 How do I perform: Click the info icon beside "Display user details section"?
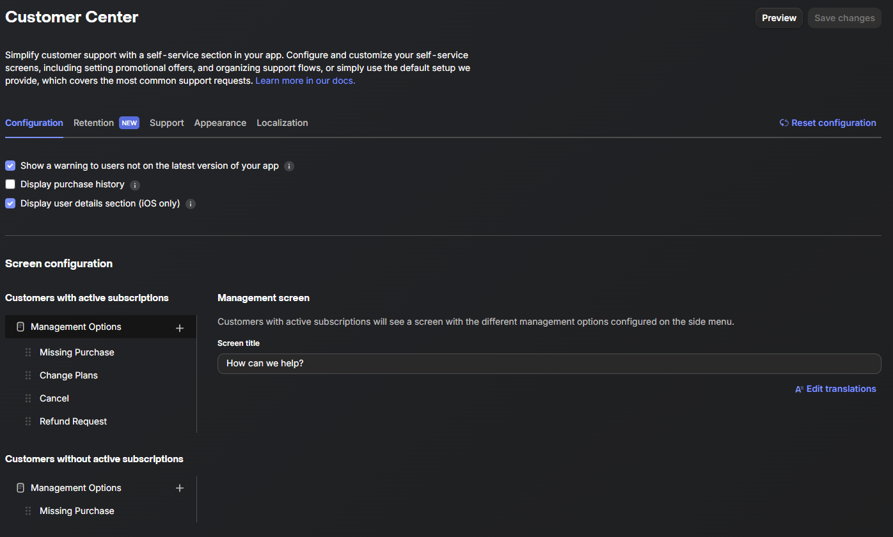pos(190,204)
